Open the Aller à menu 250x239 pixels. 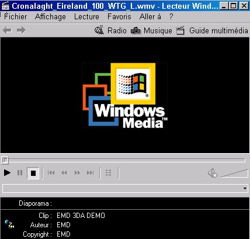150,17
